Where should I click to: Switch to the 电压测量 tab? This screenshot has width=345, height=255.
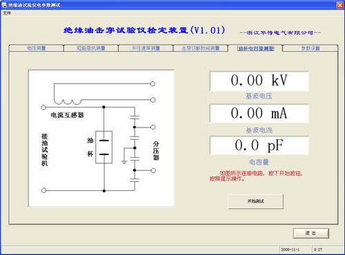click(37, 48)
